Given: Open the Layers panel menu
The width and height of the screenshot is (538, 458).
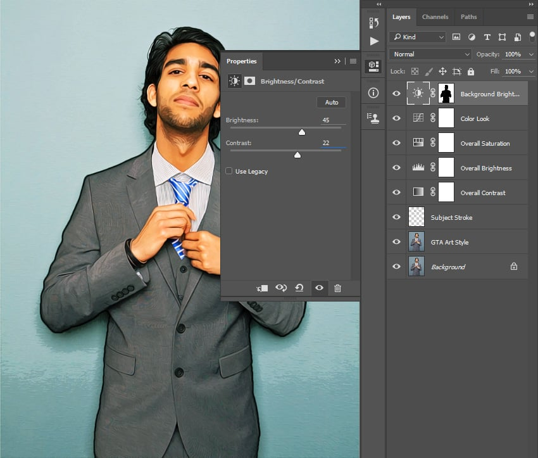Looking at the screenshot, I should pyautogui.click(x=530, y=17).
